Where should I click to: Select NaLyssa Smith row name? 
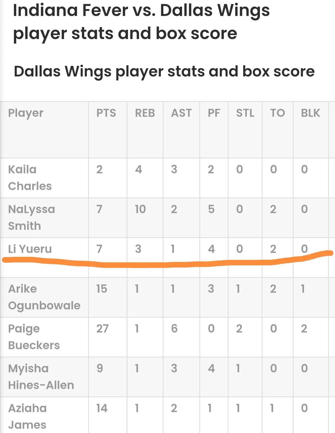(31, 218)
